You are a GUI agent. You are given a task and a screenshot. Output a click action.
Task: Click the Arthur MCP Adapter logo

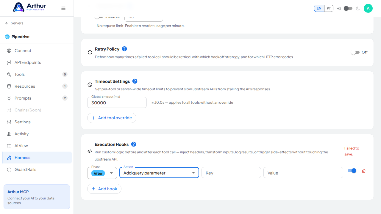coord(29,7)
